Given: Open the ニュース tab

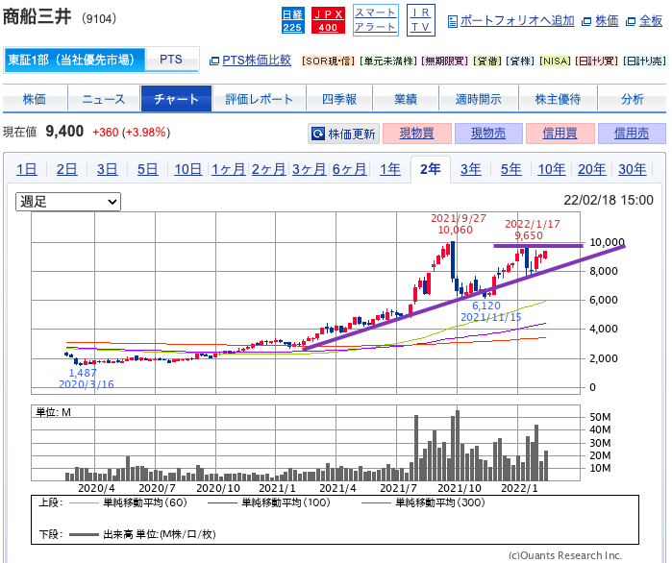Looking at the screenshot, I should click(104, 99).
